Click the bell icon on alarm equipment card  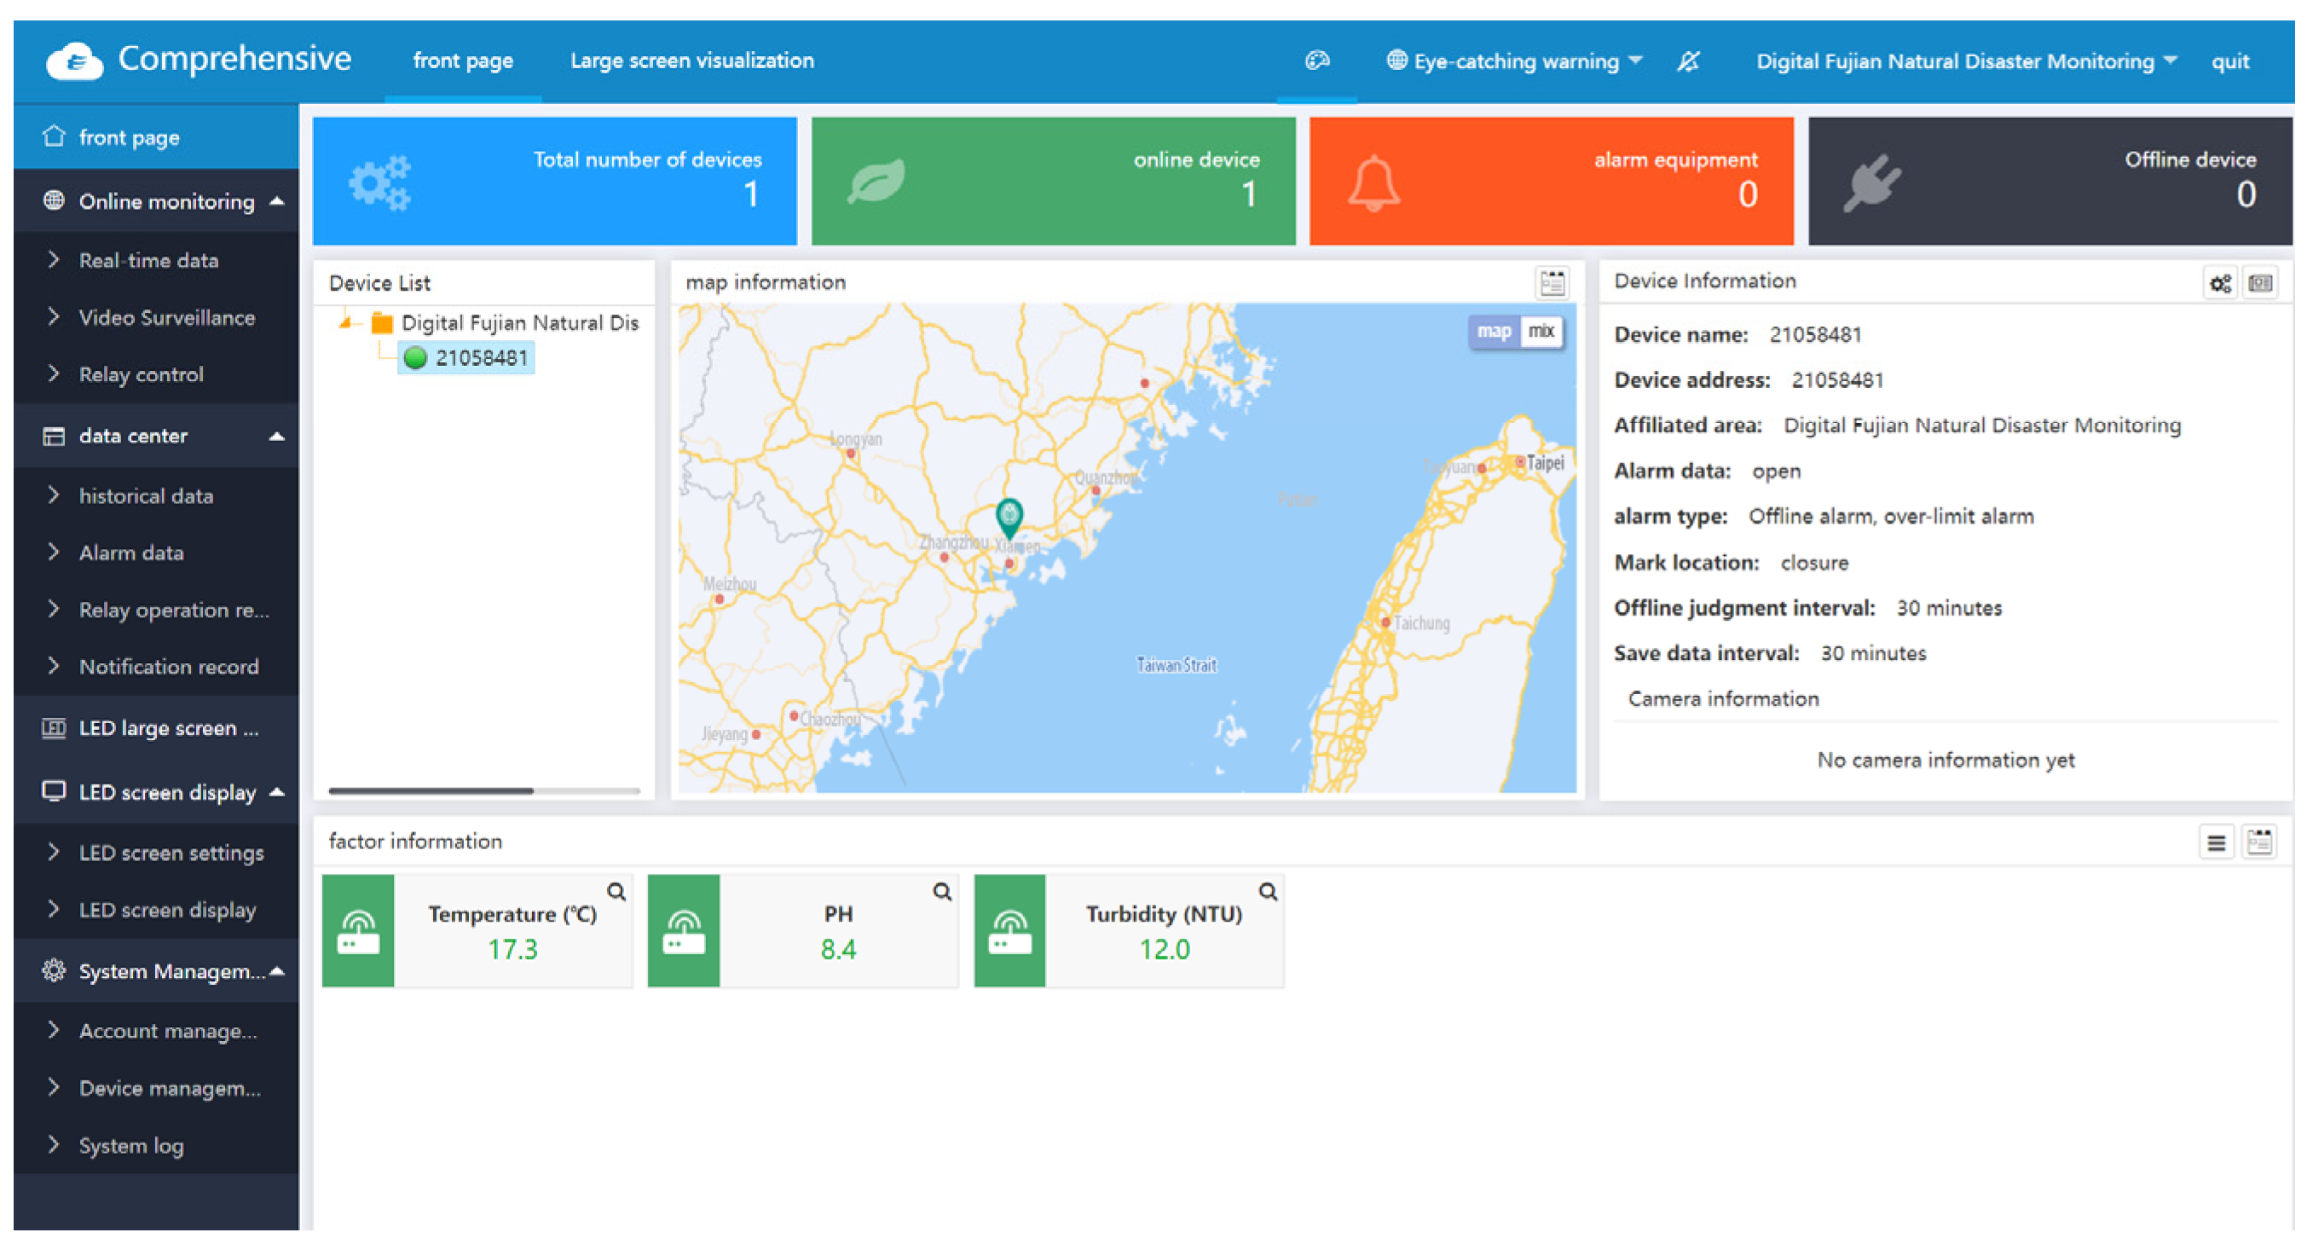(1373, 183)
